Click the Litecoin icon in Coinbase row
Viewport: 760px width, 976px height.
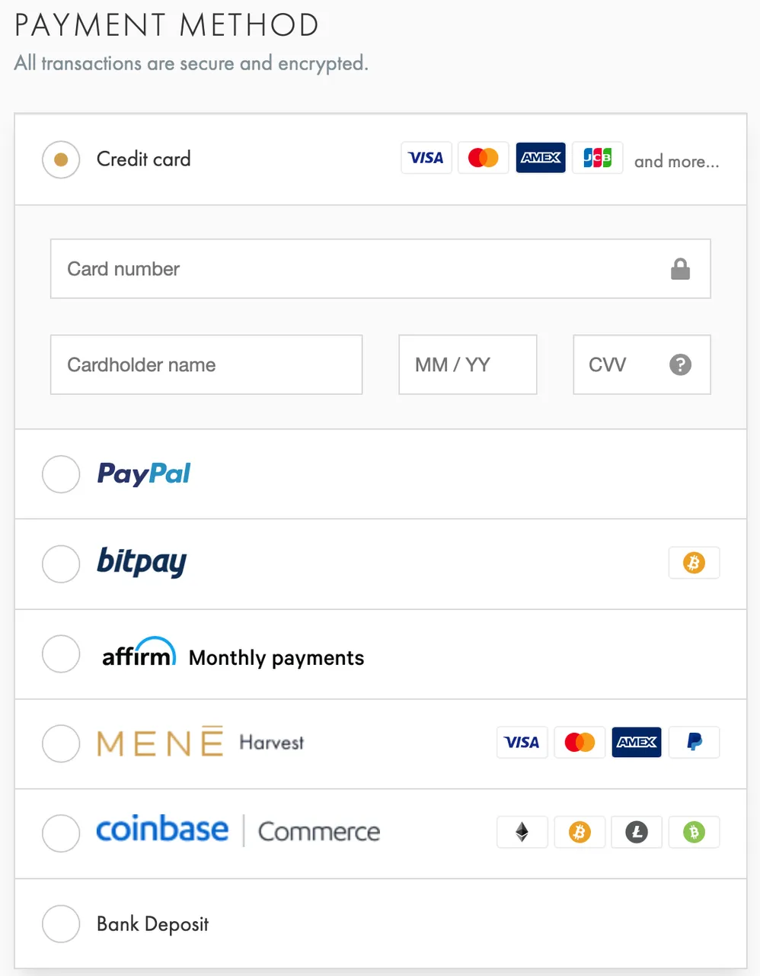pos(637,832)
